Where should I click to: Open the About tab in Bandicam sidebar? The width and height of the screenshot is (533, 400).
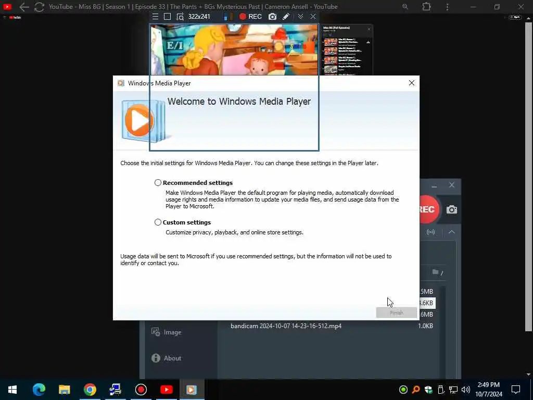coord(167,358)
